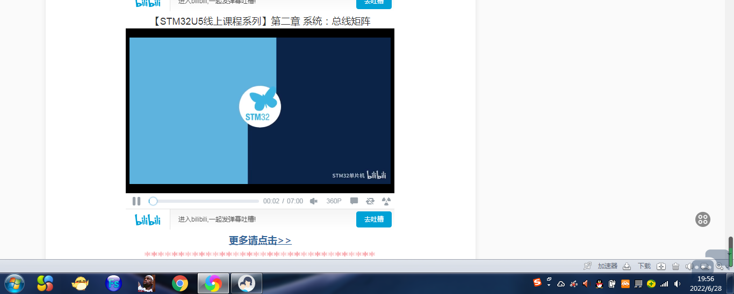Viewport: 734px width, 294px height.
Task: Open the orange car tray icon
Action: 625,284
